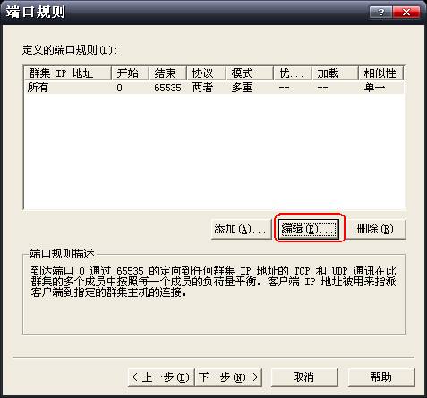Go back with 上一步(B)
Screen dimensions: 427x398
pos(161,377)
